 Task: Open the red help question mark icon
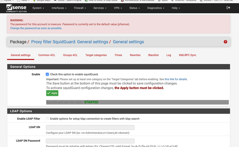(225, 42)
